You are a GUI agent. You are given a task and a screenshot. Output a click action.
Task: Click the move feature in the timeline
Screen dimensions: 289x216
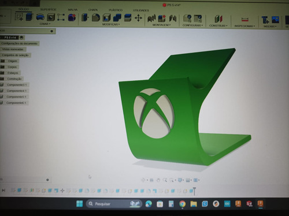62,191
